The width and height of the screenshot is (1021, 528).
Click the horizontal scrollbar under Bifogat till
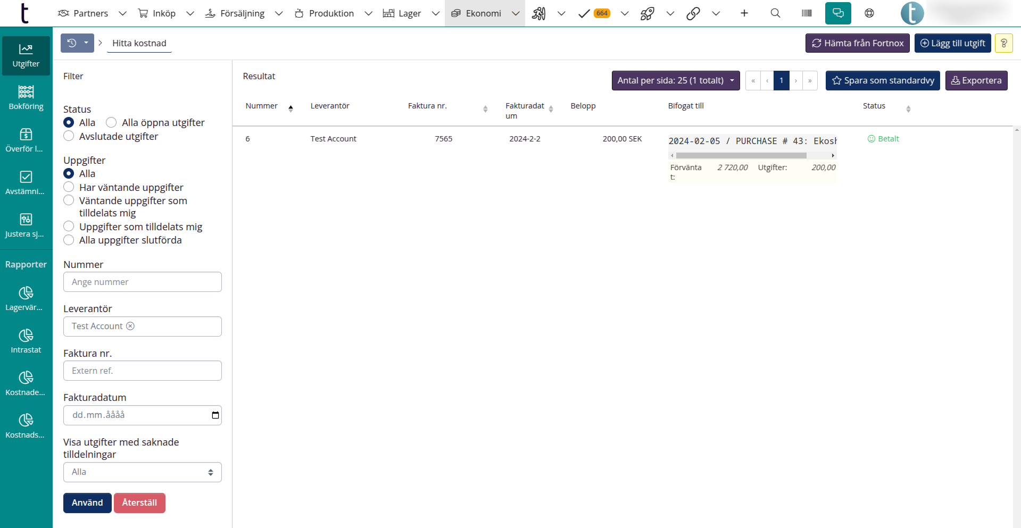click(x=741, y=156)
